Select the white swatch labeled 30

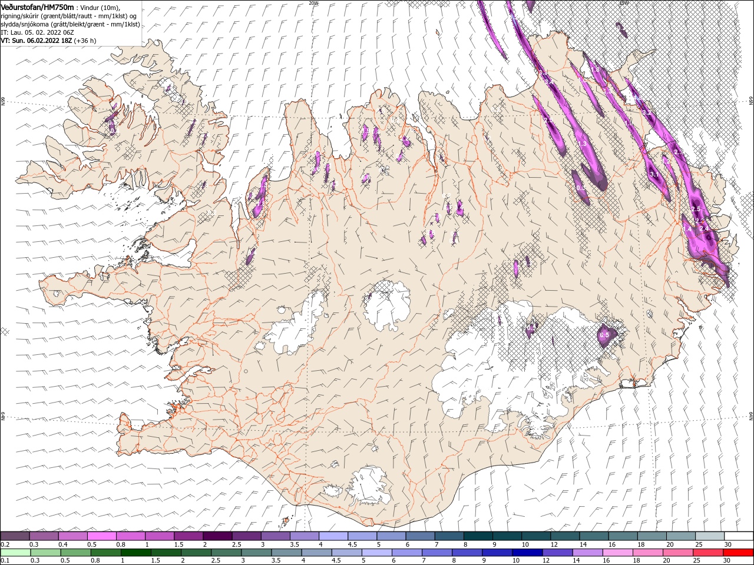[739, 536]
